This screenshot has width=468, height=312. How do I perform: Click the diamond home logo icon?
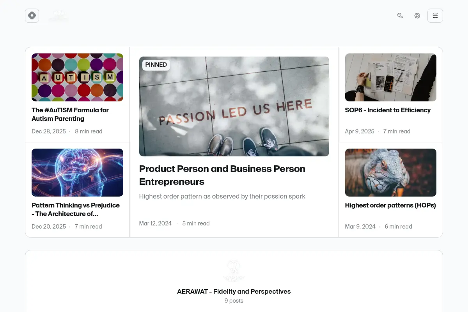click(32, 16)
